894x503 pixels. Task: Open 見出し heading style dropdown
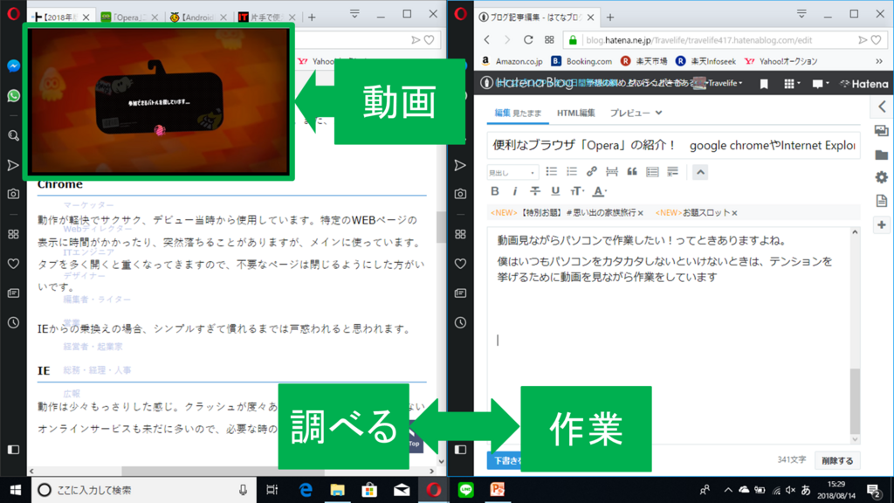[512, 172]
